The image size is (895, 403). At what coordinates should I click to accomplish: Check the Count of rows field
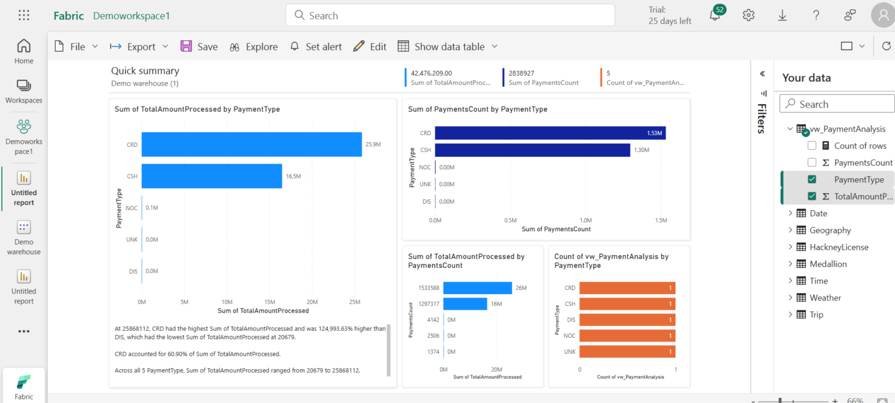tap(812, 146)
